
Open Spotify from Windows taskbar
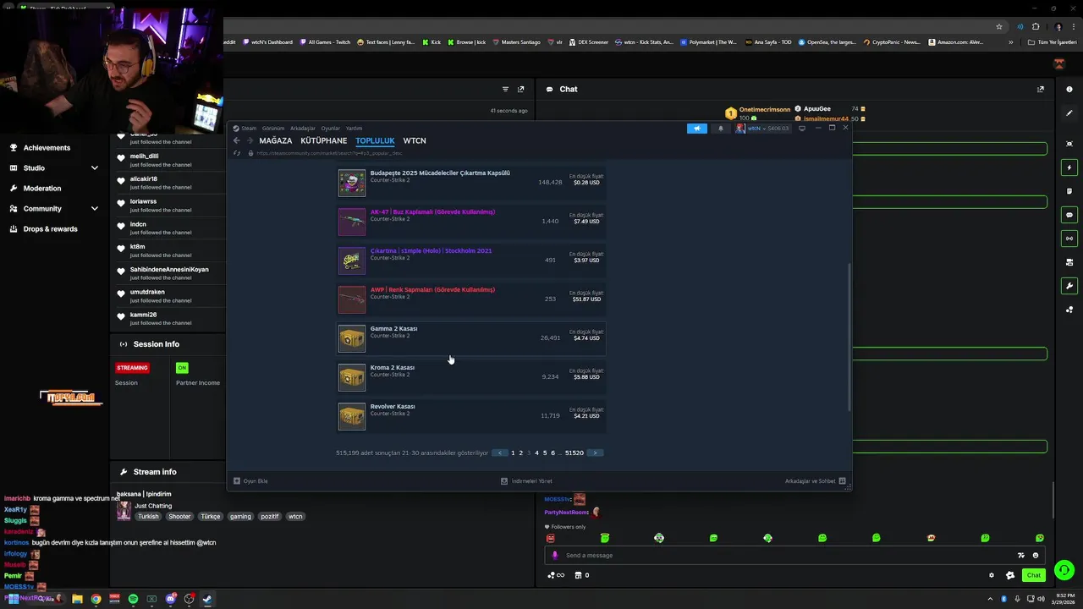tap(133, 599)
